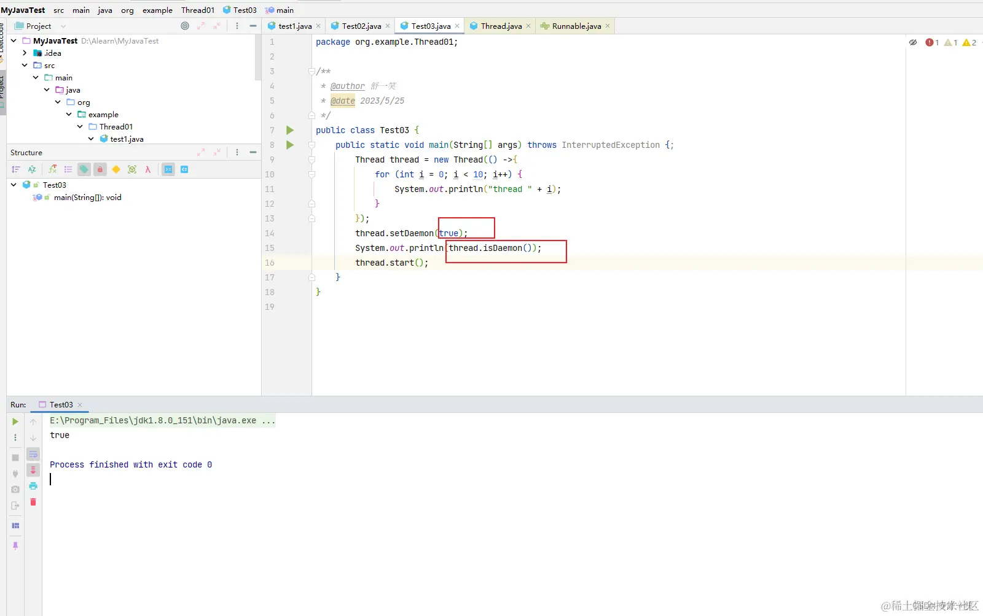Image resolution: width=983 pixels, height=616 pixels.
Task: Click the red error count indicator
Action: click(x=932, y=42)
